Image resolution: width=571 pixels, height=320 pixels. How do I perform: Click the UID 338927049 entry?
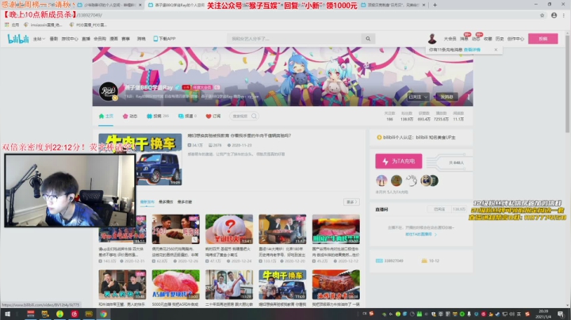tap(389, 261)
